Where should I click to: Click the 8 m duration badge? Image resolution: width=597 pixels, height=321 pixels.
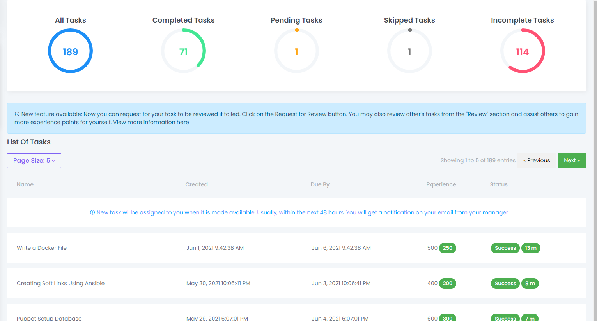point(530,283)
